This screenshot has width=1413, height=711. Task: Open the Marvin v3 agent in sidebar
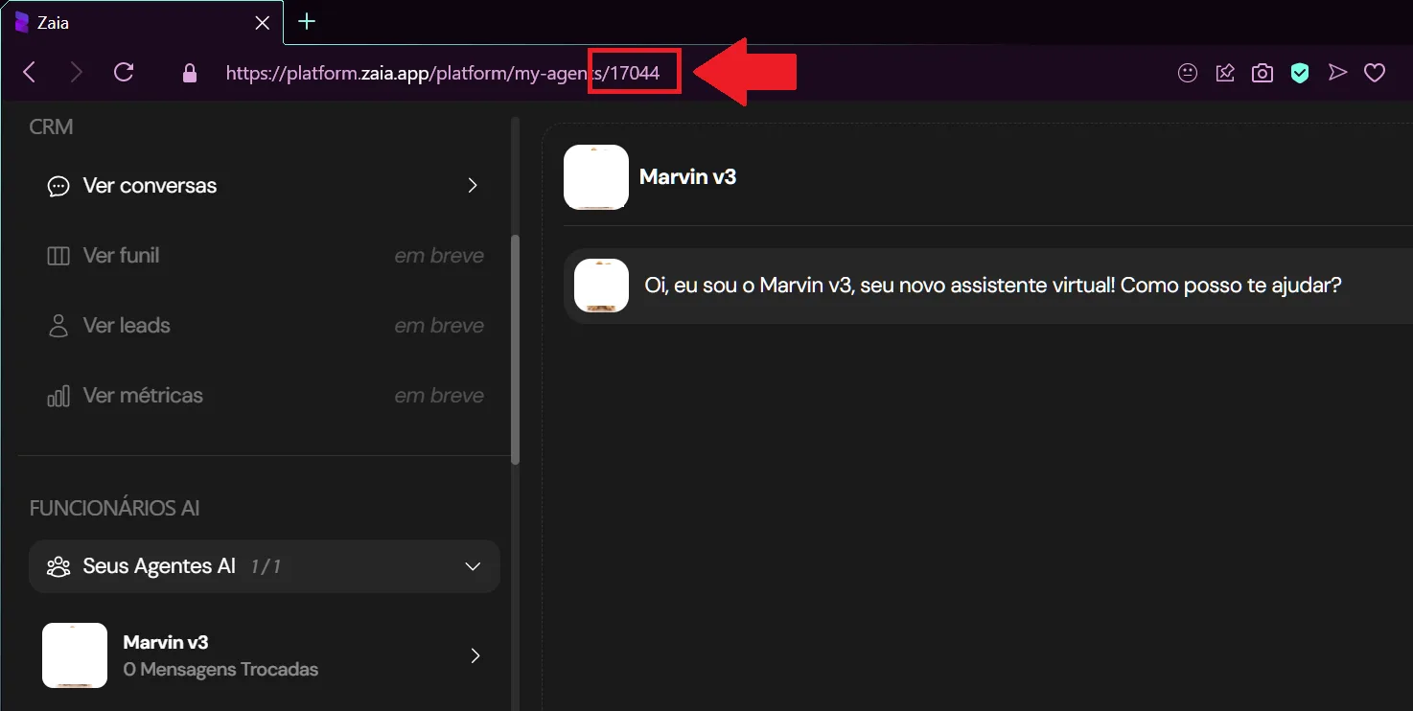[x=265, y=655]
